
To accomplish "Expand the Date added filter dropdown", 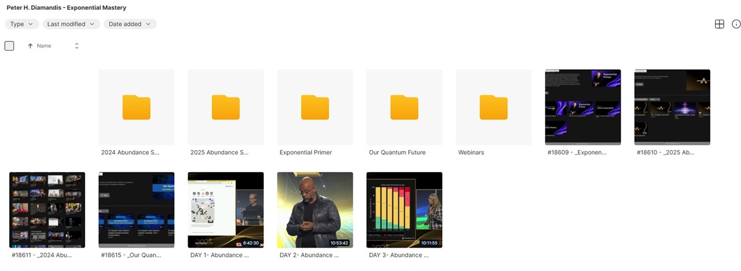I will click(130, 24).
